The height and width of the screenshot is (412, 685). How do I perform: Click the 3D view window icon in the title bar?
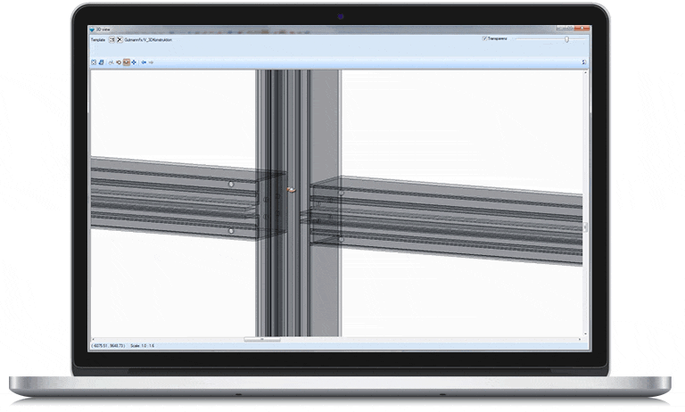(x=93, y=29)
